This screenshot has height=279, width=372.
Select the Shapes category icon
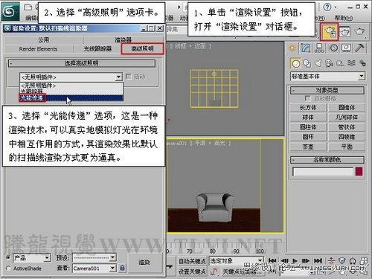tap(307, 64)
